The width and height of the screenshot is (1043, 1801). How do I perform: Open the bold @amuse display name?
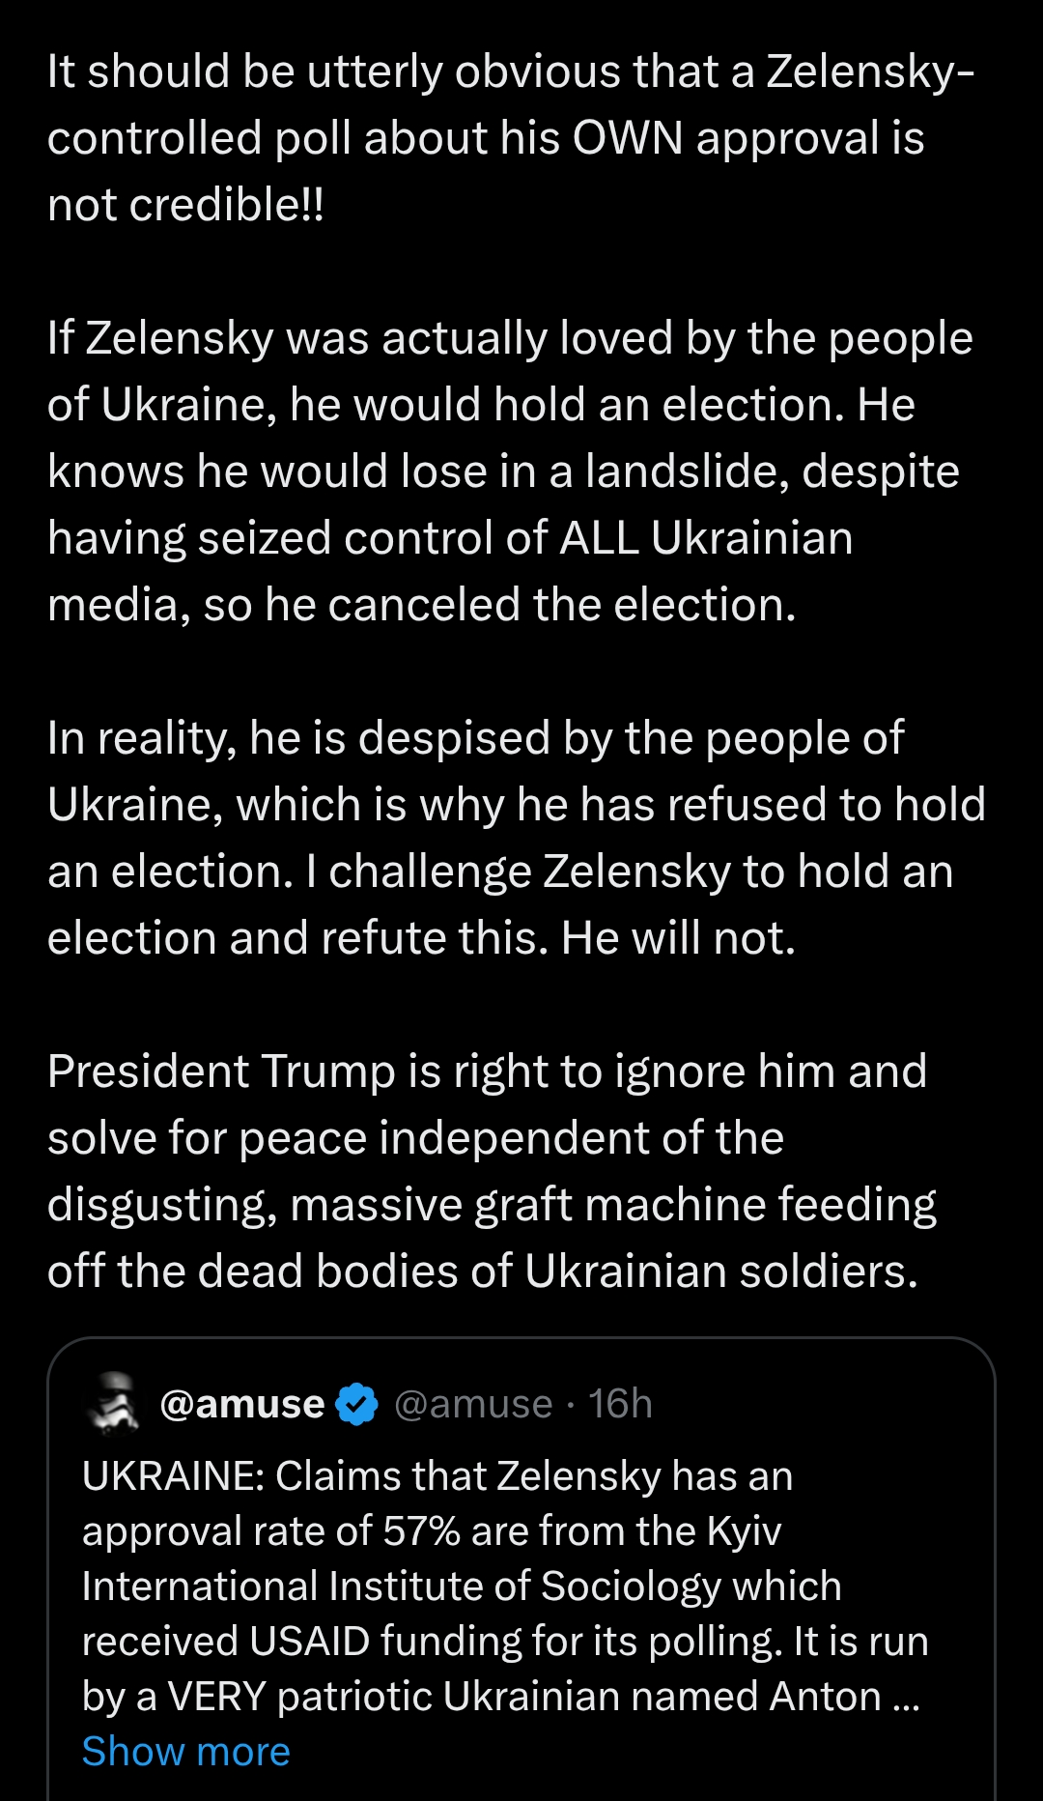click(241, 1404)
